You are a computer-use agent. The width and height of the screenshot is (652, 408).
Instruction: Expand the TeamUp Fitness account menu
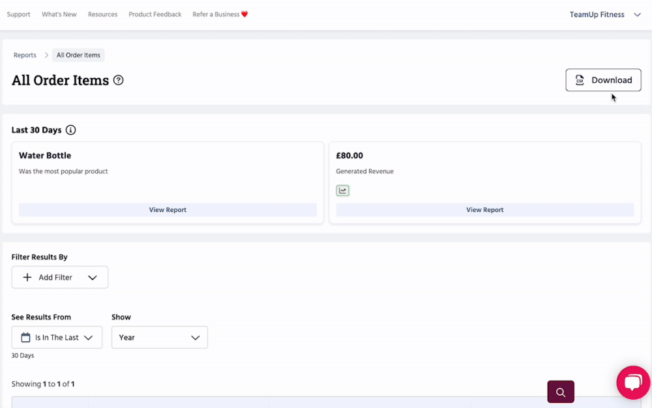(x=637, y=14)
